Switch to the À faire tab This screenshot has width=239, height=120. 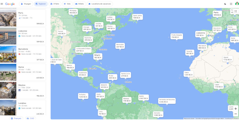(x=55, y=4)
